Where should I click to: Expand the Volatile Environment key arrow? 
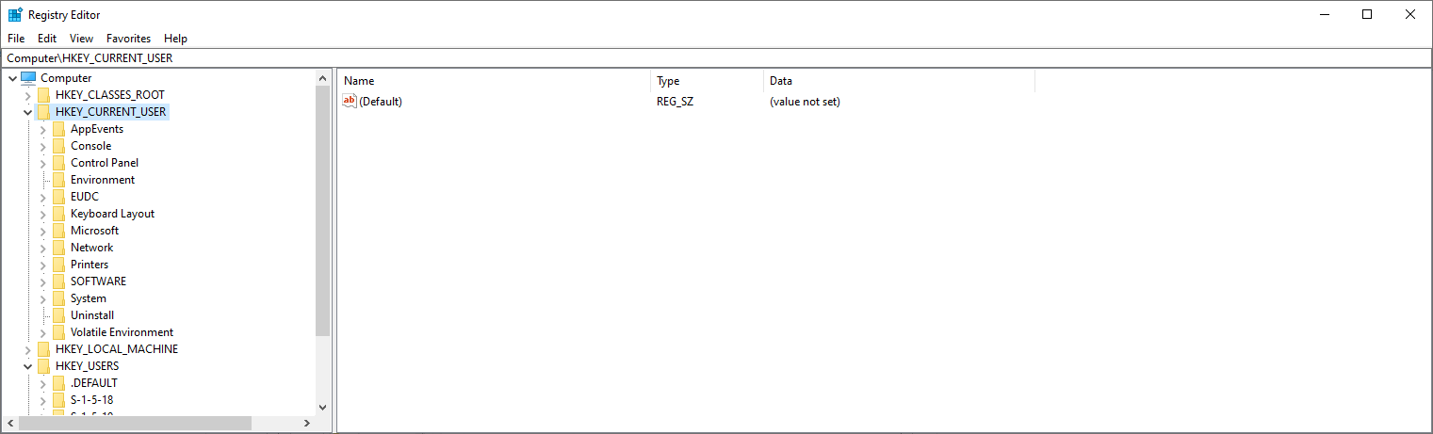pos(42,332)
